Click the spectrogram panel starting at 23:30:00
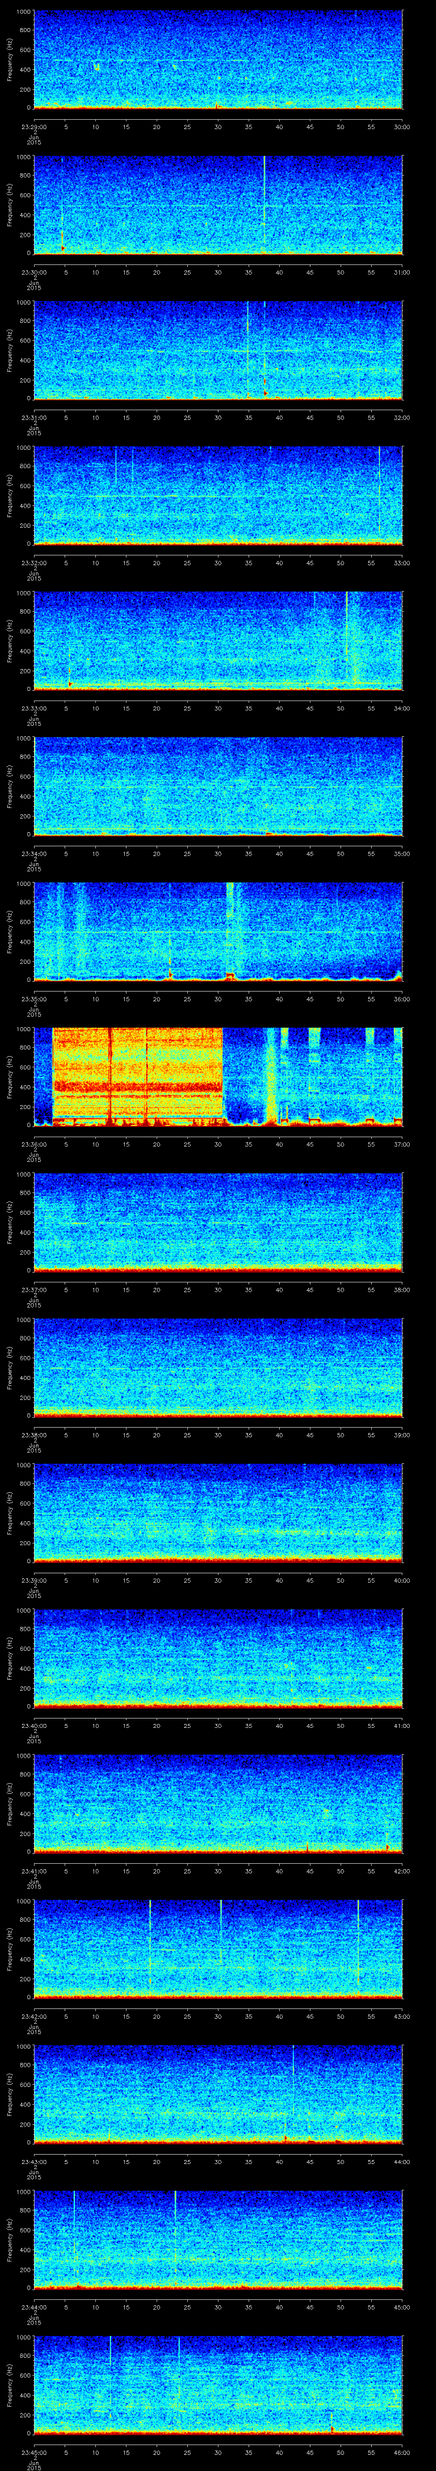The image size is (436, 2471). 218,205
